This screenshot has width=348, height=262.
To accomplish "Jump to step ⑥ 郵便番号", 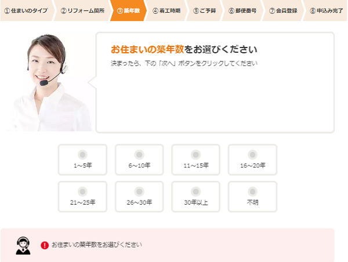I will click(242, 10).
